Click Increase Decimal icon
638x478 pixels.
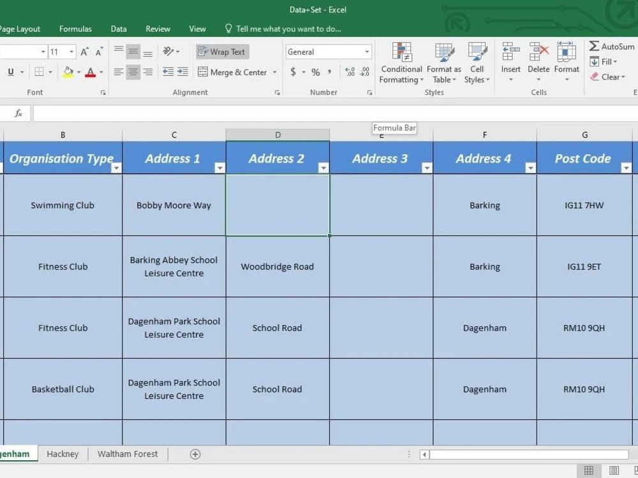pyautogui.click(x=350, y=72)
